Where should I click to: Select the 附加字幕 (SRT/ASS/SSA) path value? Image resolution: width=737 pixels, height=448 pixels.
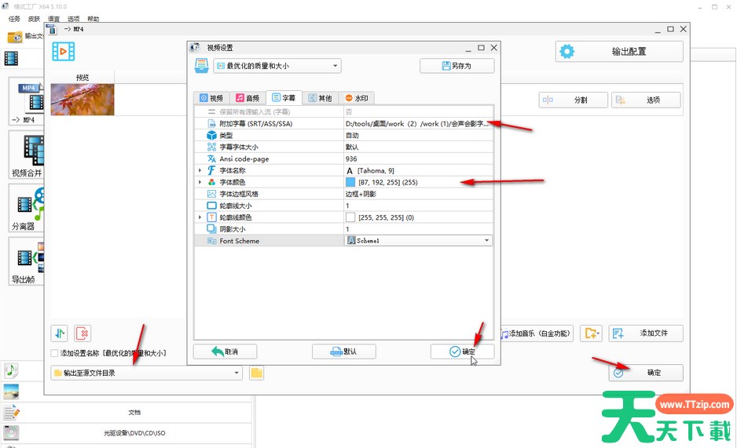point(418,123)
